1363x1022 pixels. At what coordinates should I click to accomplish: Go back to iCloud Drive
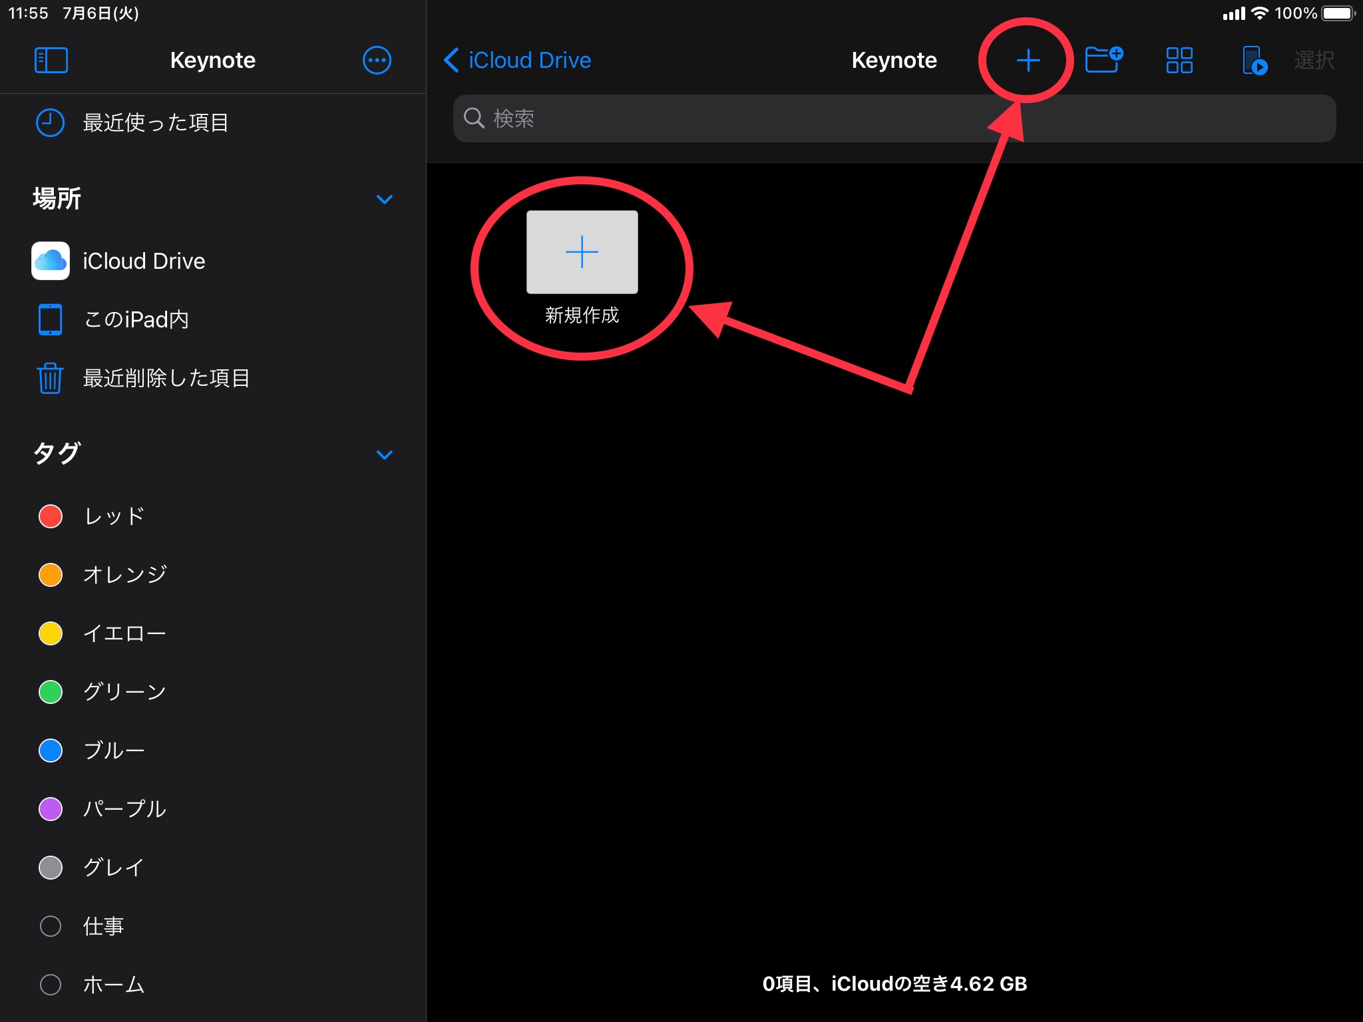pyautogui.click(x=517, y=61)
